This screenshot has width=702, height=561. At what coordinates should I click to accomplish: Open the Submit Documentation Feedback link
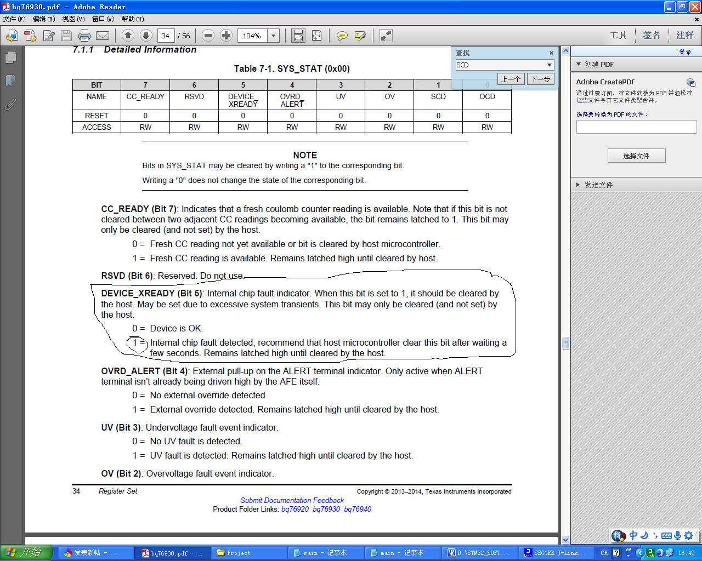point(292,500)
